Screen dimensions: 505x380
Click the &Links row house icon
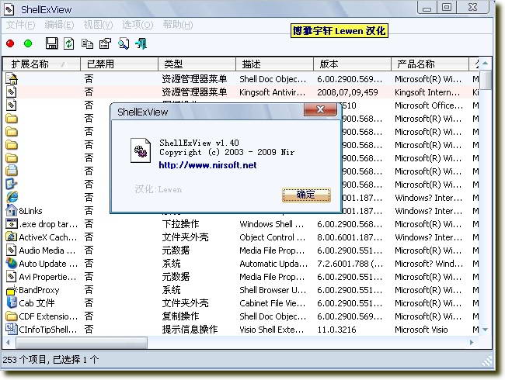coord(12,210)
